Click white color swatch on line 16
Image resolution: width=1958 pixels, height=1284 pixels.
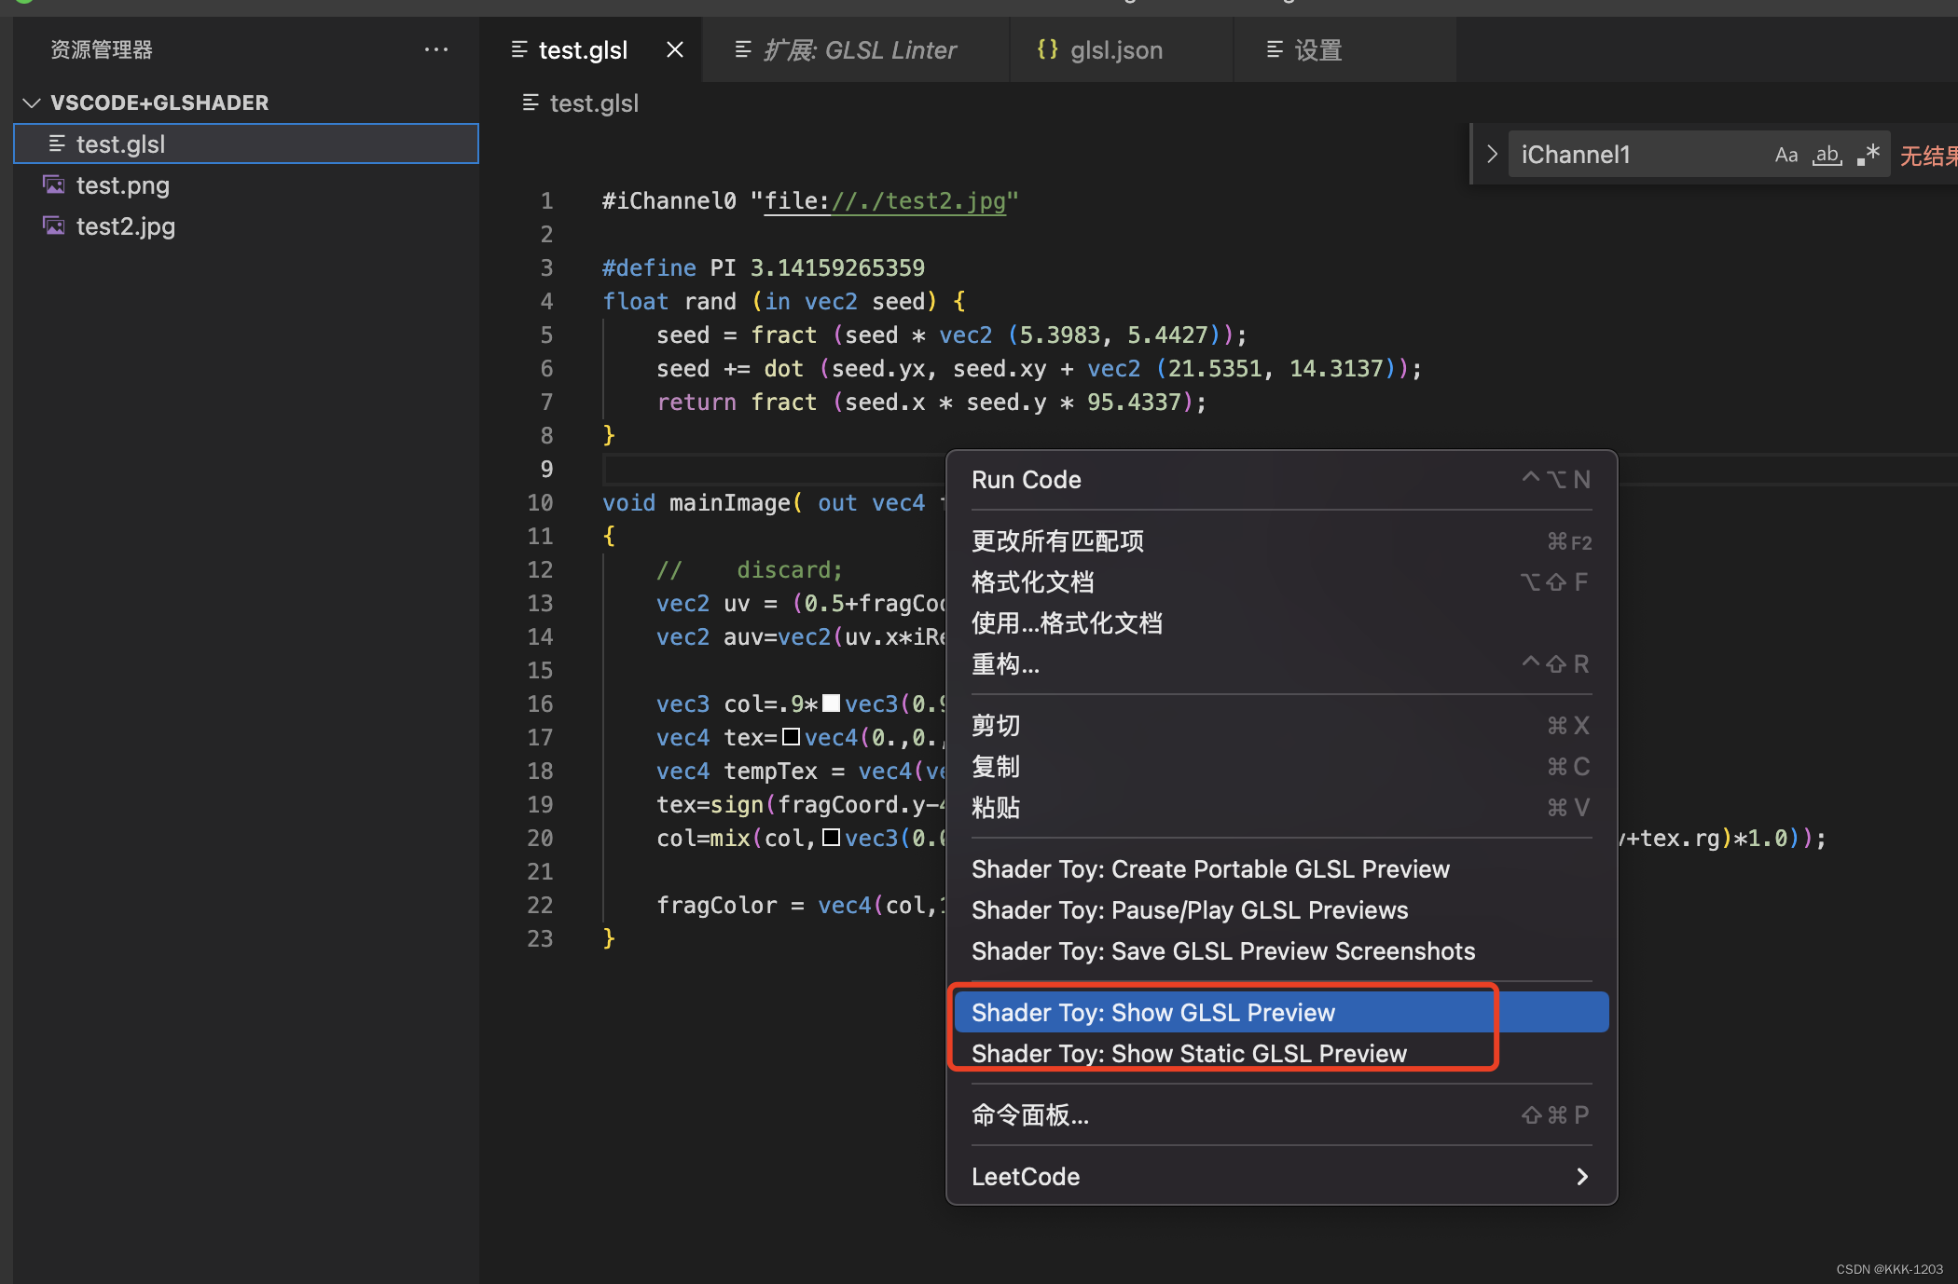click(831, 703)
